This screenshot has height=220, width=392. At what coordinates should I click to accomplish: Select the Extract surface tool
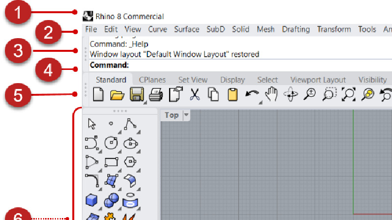130,200
